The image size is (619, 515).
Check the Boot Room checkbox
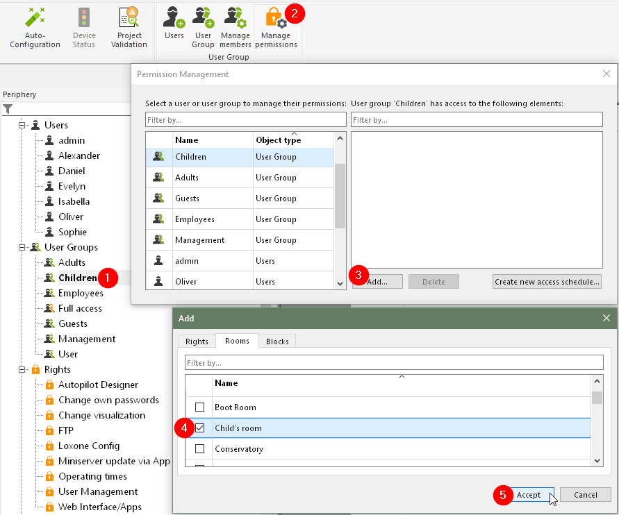coord(200,407)
